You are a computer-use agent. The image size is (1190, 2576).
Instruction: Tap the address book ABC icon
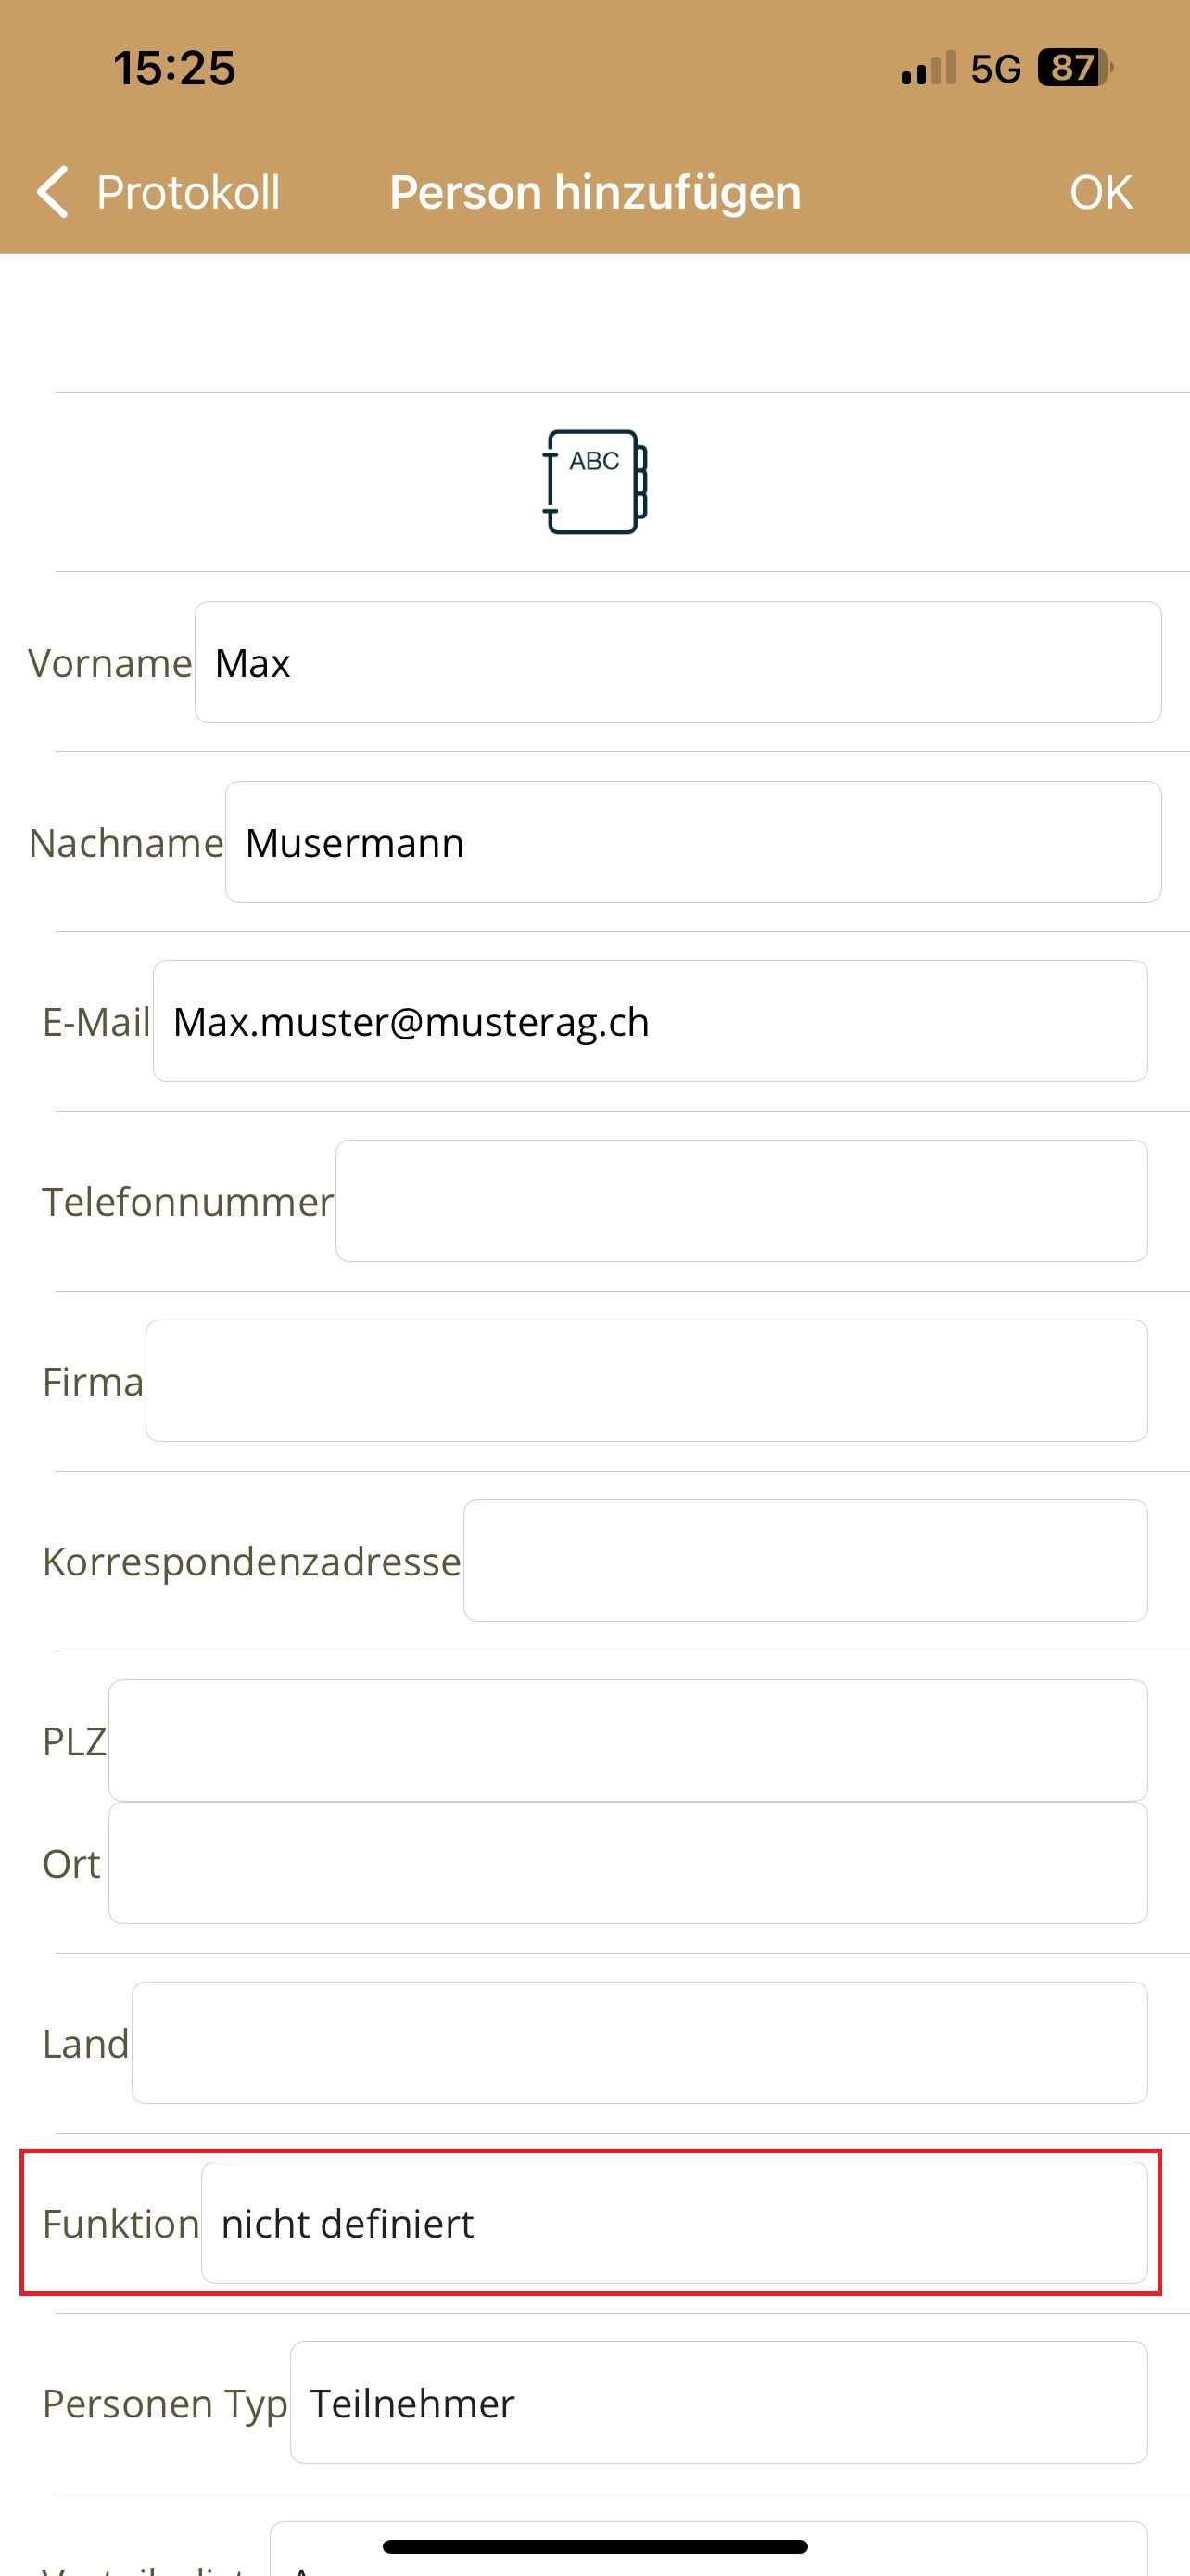pos(594,482)
